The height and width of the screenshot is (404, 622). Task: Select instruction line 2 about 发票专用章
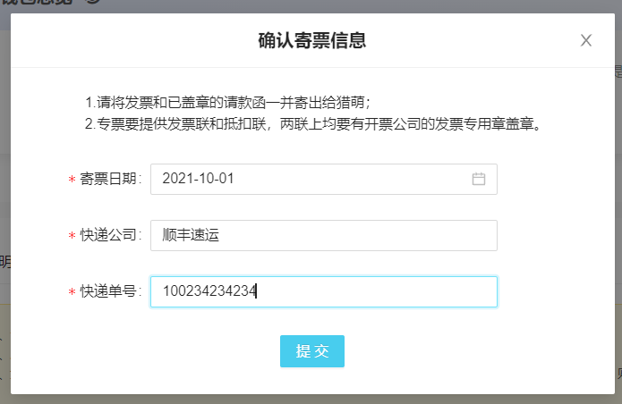click(313, 124)
